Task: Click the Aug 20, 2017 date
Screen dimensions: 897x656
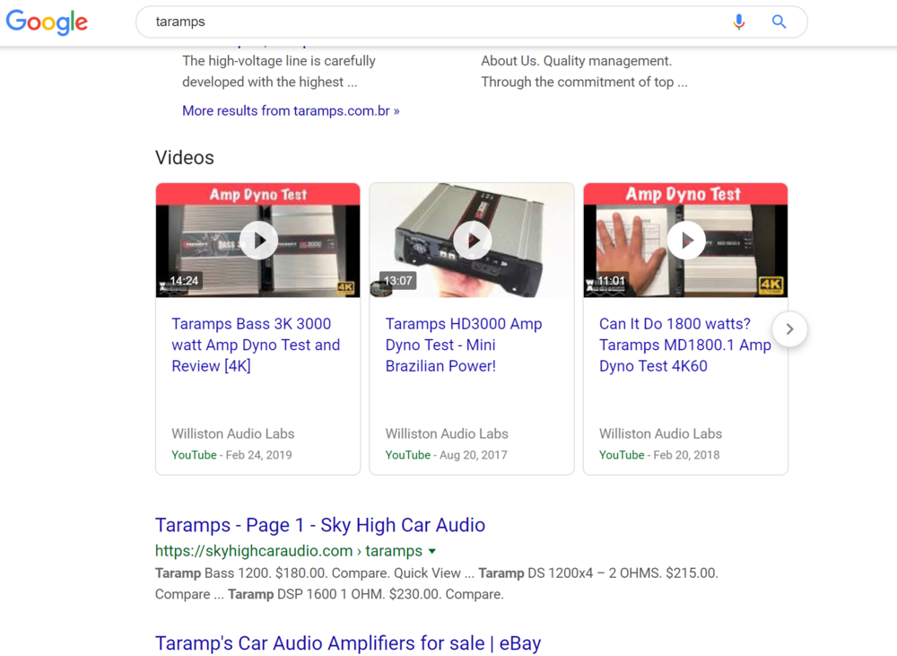Action: click(473, 455)
